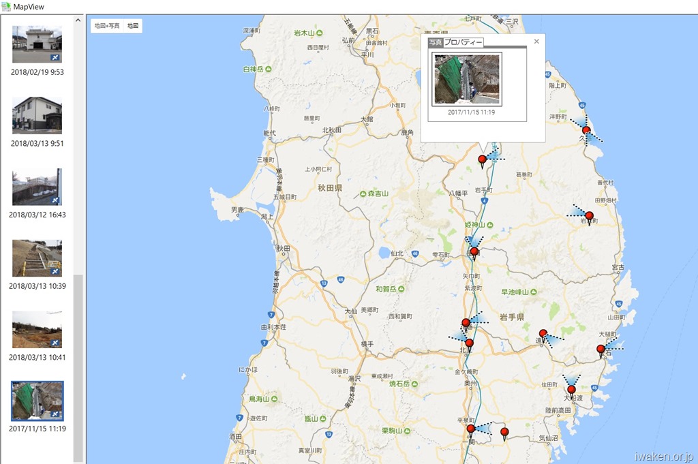
Task: Click red pin at 一関
Action: click(x=470, y=431)
